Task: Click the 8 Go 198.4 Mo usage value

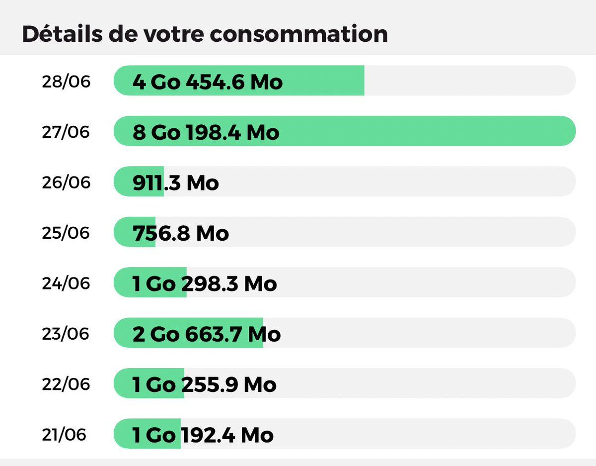Action: point(206,132)
